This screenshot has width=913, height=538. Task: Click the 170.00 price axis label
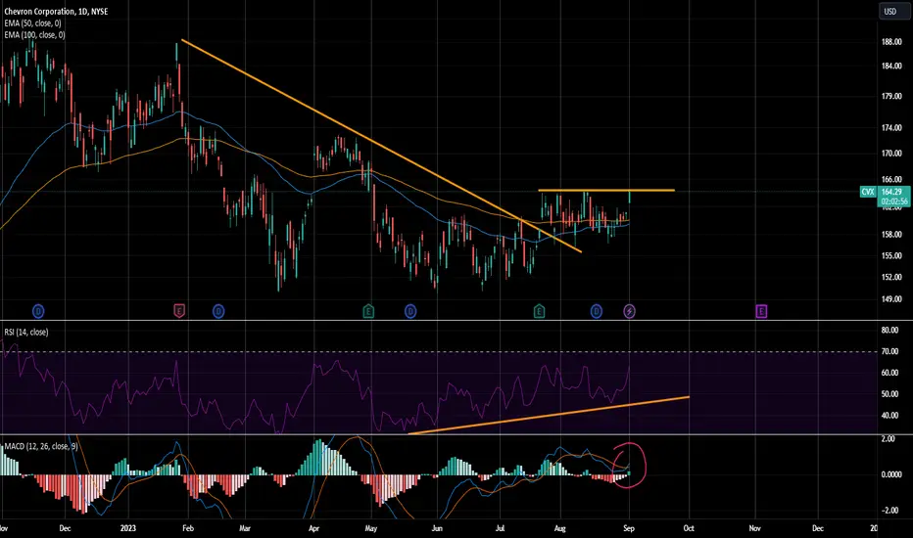pos(891,155)
